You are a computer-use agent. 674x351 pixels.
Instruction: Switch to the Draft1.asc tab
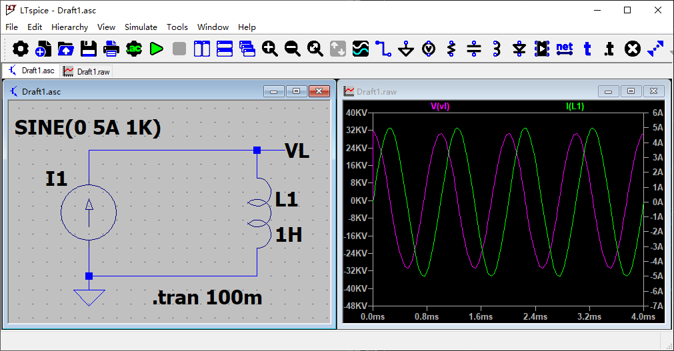coord(31,71)
